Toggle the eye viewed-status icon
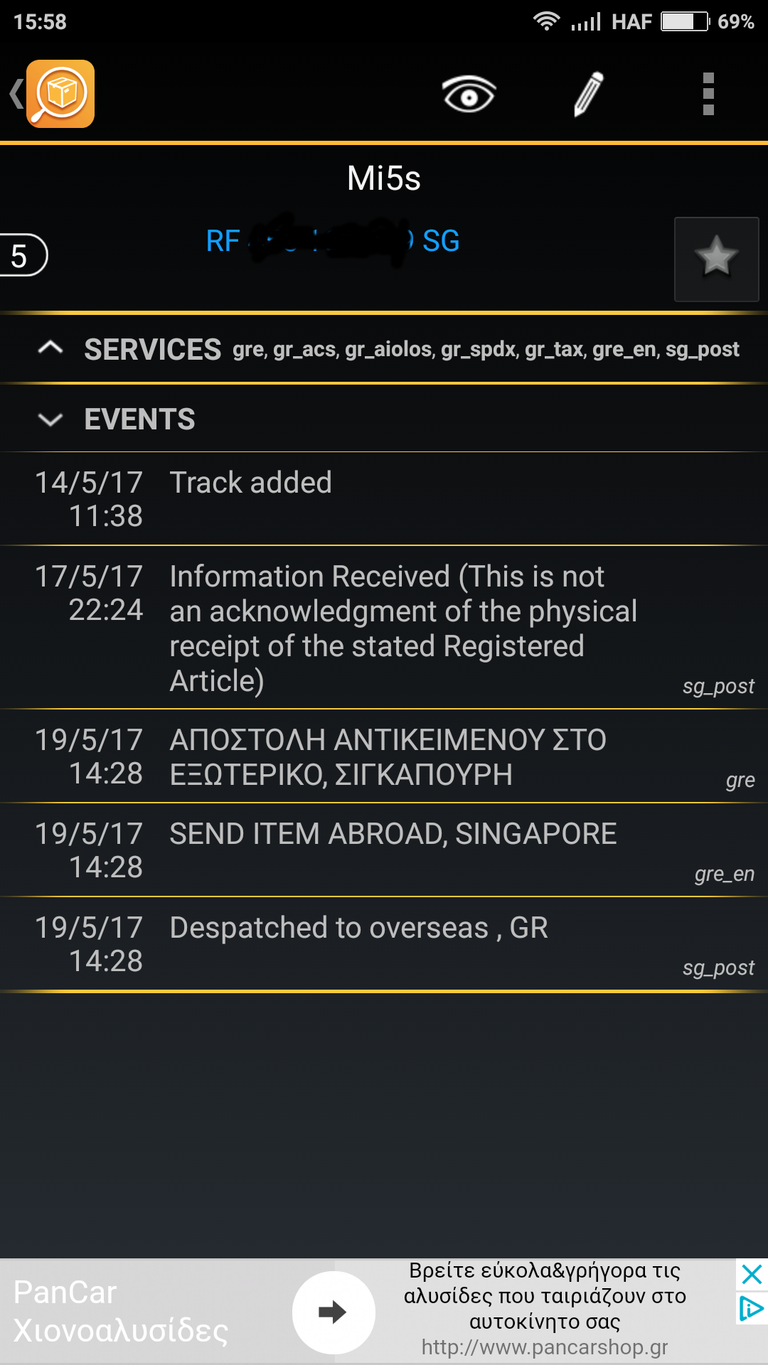768x1365 pixels. 469,94
